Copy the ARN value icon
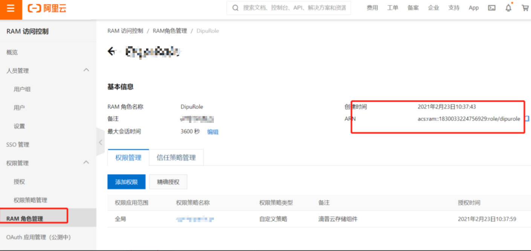This screenshot has width=531, height=251. (x=527, y=119)
